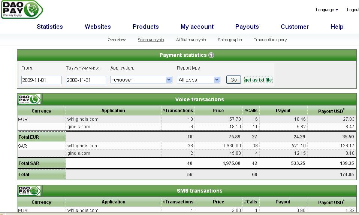Click wl1.gindis.com in the SAR row
The height and width of the screenshot is (215, 359).
pos(83,146)
